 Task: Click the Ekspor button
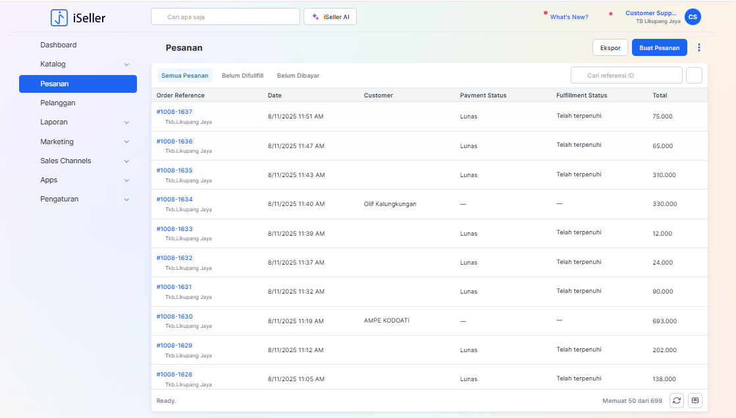click(x=610, y=47)
